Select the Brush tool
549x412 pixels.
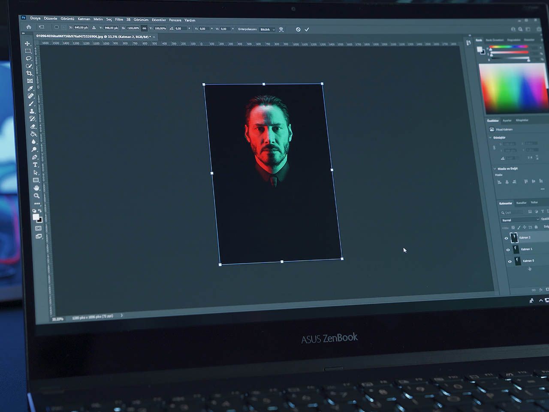pos(31,103)
